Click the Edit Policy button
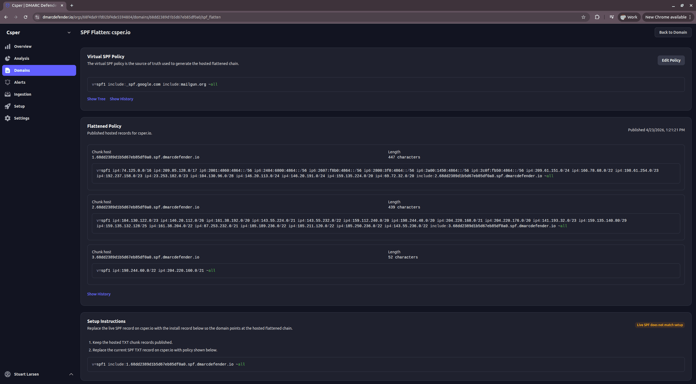The image size is (696, 384). tap(671, 60)
